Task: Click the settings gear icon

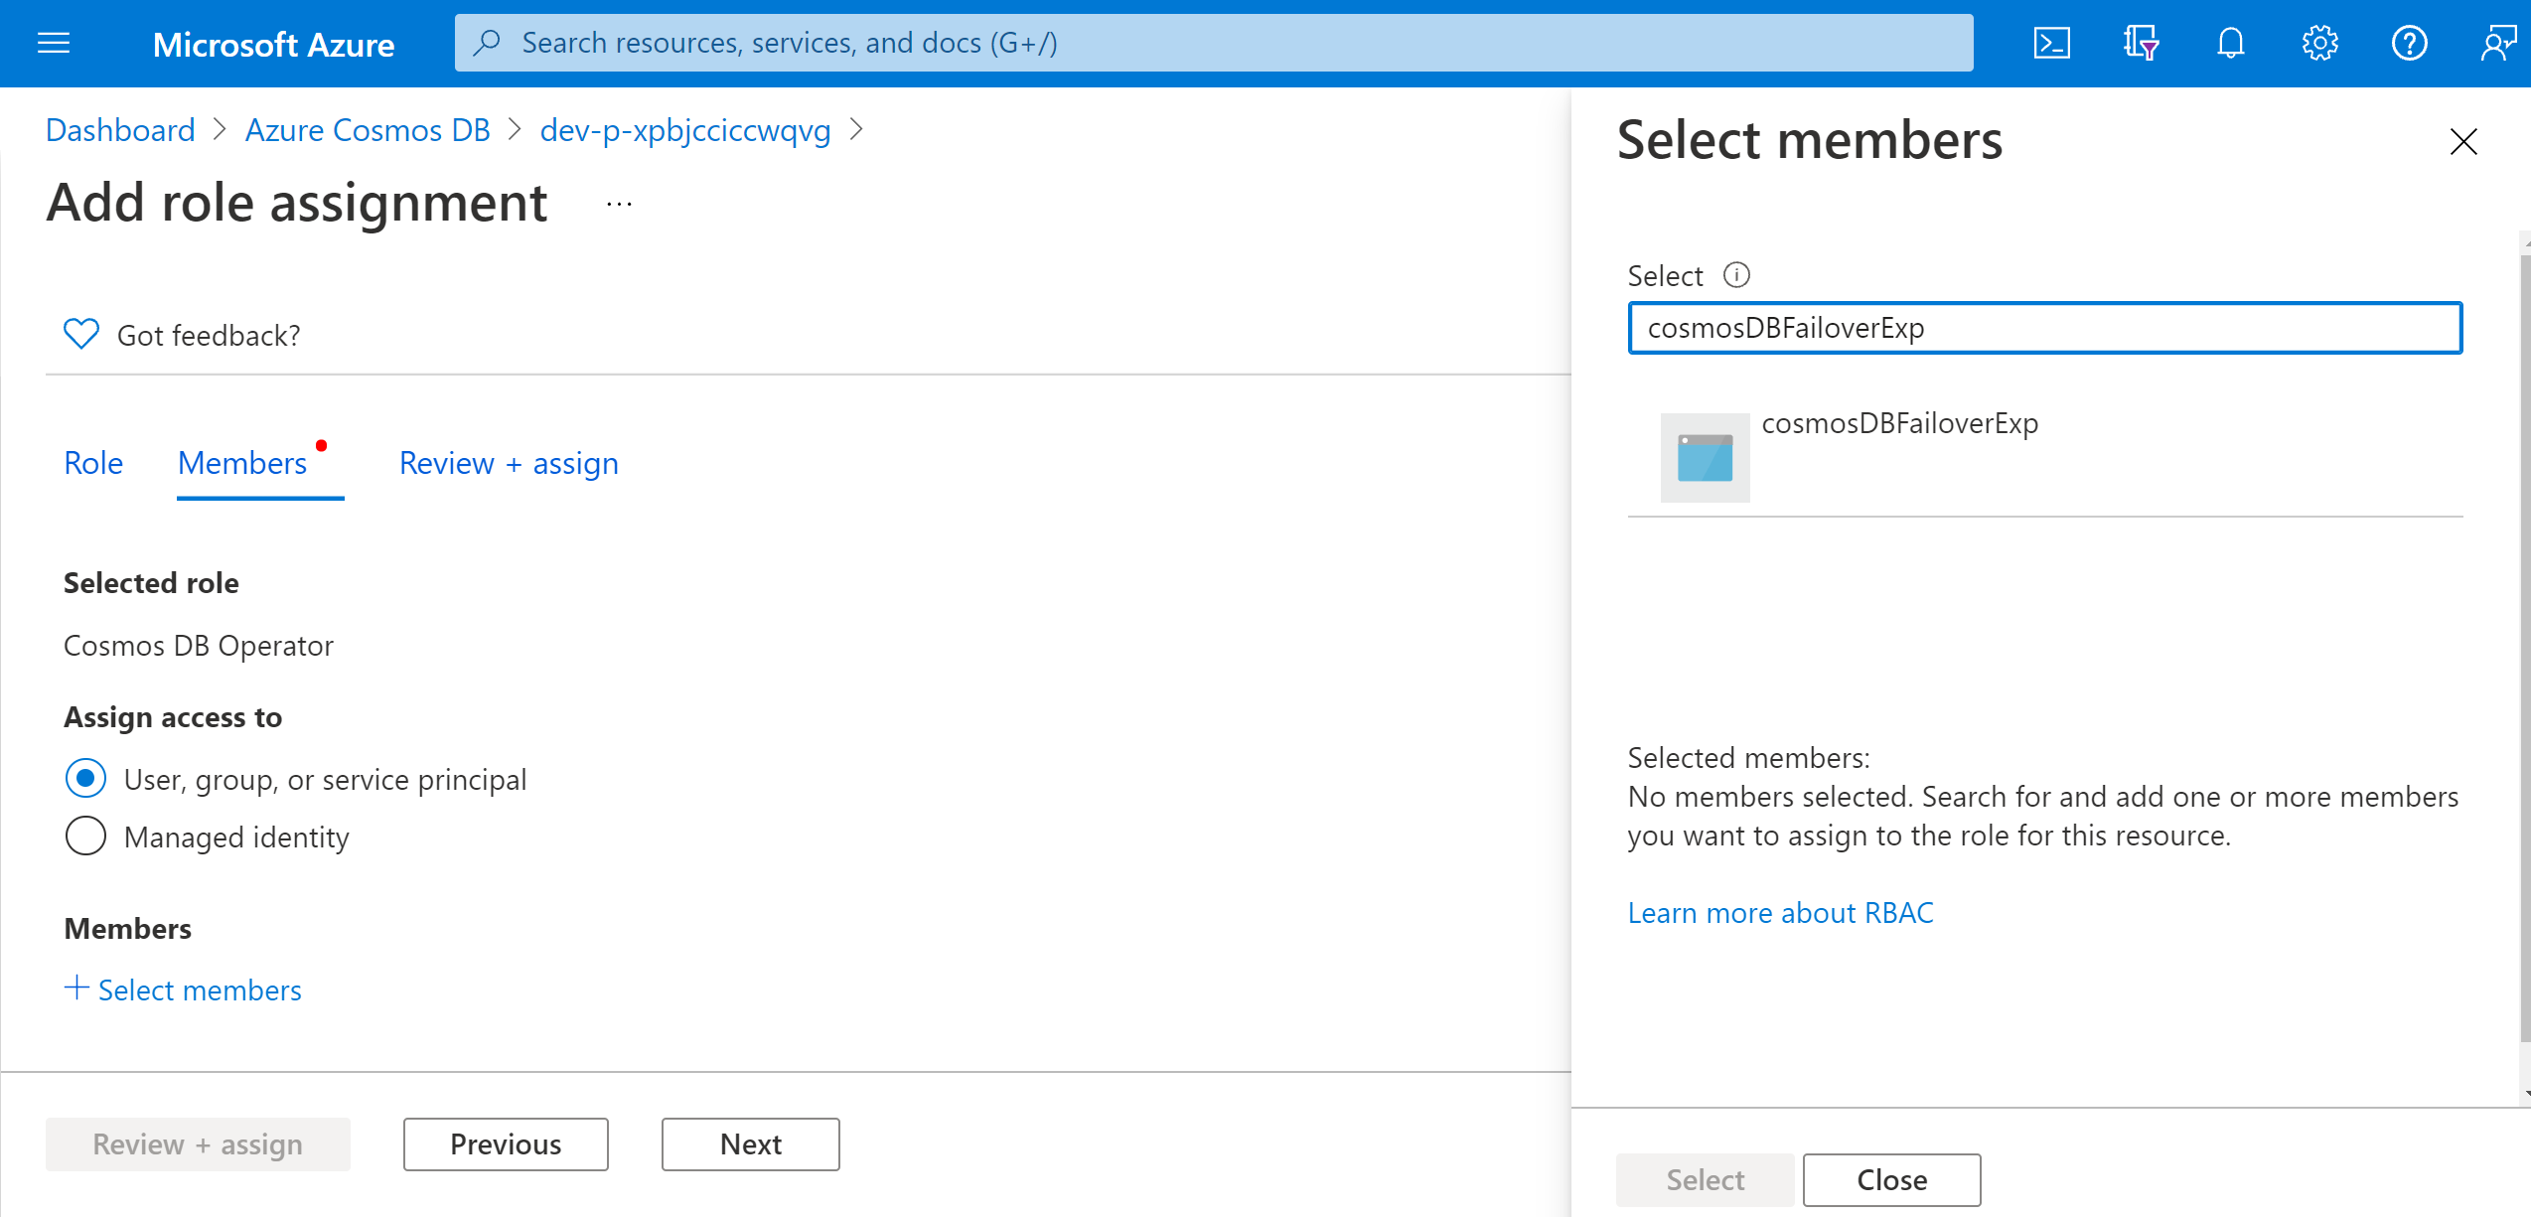Action: click(x=2321, y=42)
